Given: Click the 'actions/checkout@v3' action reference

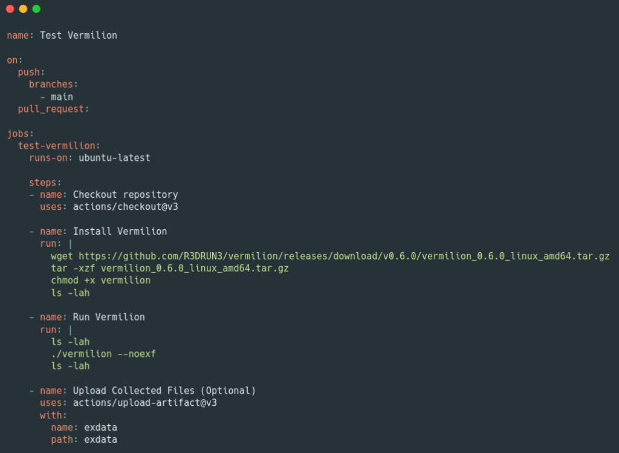Looking at the screenshot, I should [126, 207].
